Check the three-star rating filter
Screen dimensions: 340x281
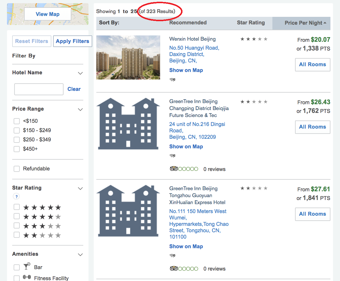pos(17,226)
